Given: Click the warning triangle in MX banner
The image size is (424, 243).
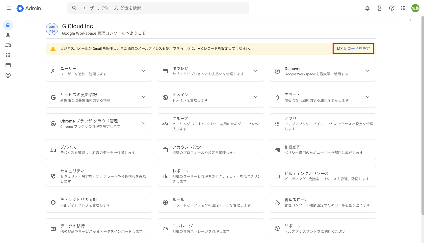Looking at the screenshot, I should [x=53, y=49].
